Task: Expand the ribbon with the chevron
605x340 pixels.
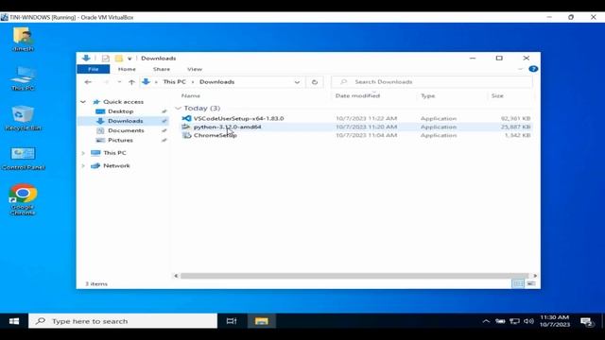Action: tap(520, 69)
